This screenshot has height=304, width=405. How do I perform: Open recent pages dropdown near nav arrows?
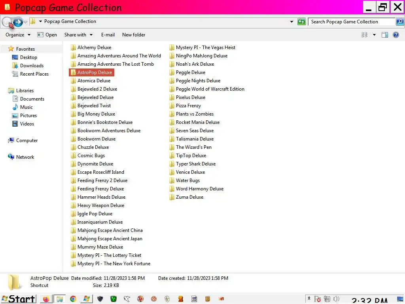26,22
